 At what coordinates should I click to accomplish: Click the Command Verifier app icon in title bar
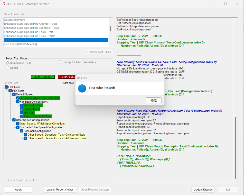tap(4, 4)
